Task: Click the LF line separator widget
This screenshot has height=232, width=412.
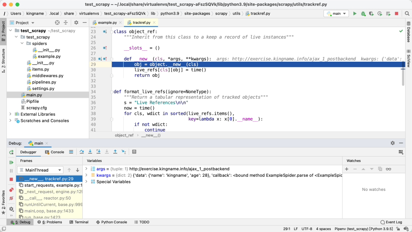Action: click(296, 229)
